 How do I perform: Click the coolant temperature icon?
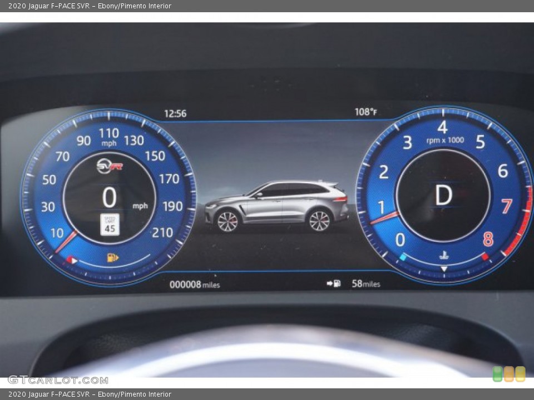(x=444, y=255)
